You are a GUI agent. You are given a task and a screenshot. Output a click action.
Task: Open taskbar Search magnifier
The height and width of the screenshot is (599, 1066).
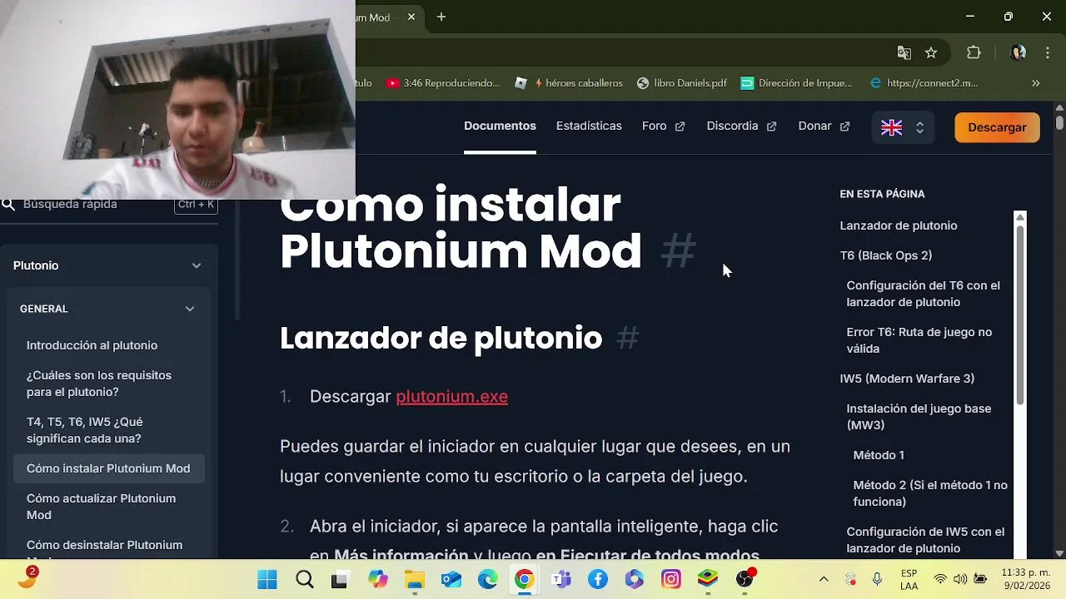[304, 580]
